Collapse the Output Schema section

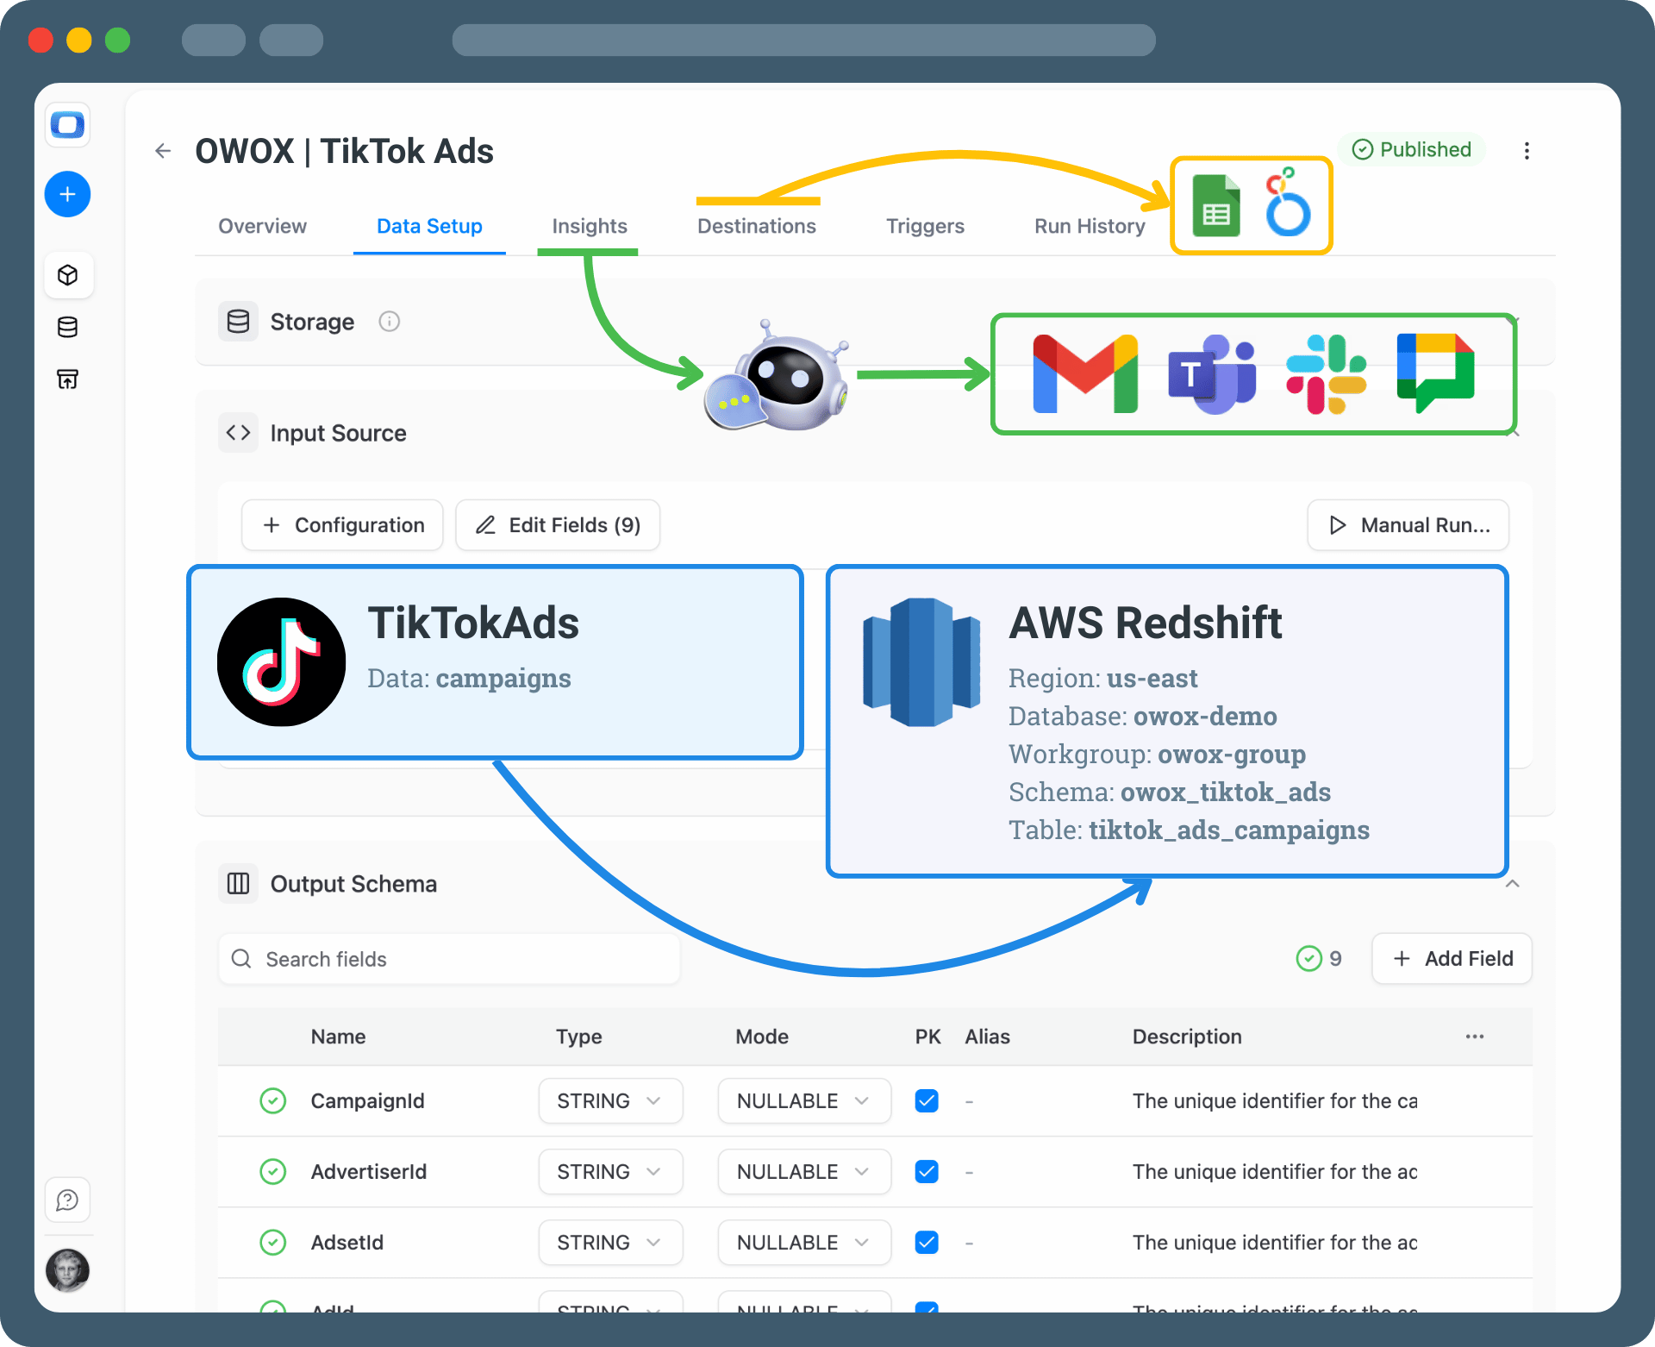click(1512, 884)
